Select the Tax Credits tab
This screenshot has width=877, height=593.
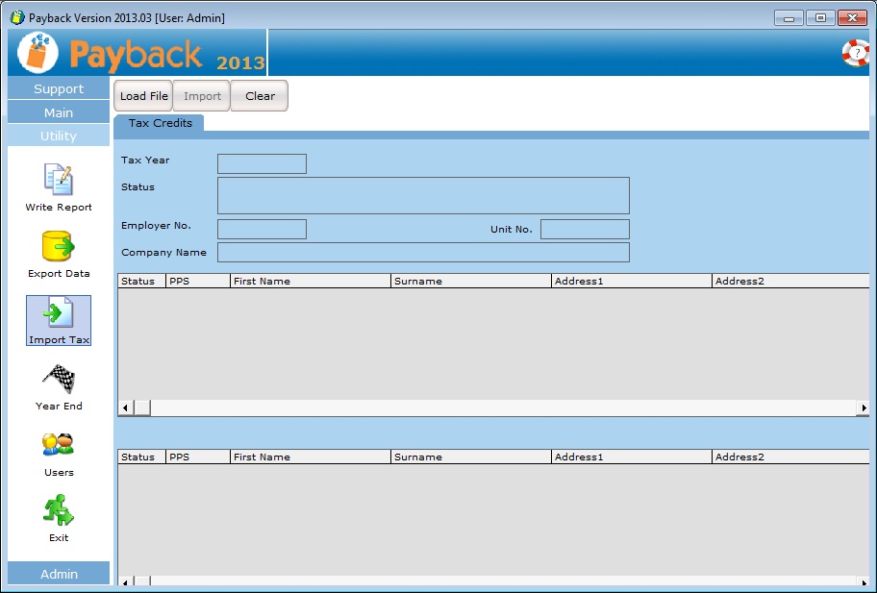coord(160,123)
